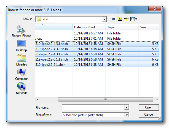Image resolution: width=169 pixels, height=128 pixels.
Task: Go to Desktop location
Action: click(x=21, y=45)
